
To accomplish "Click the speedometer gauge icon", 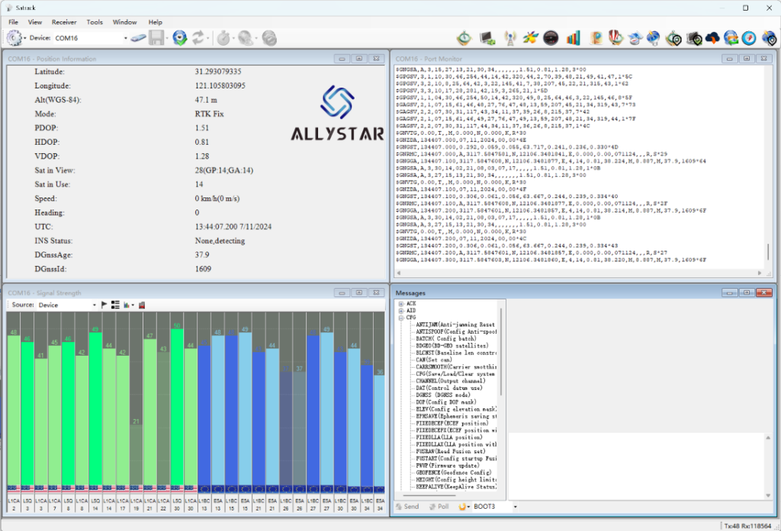I will click(x=551, y=38).
